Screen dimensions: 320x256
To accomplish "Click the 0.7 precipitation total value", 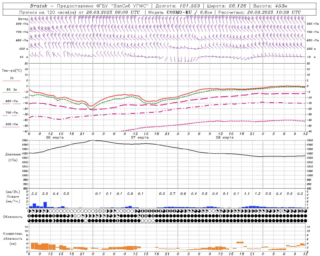I will coord(172,194).
